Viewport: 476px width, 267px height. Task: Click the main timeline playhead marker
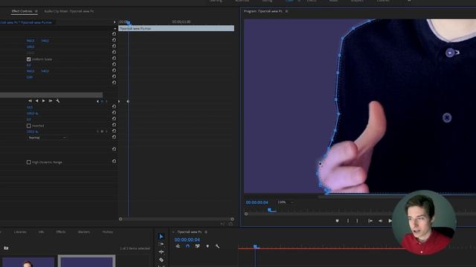255,247
